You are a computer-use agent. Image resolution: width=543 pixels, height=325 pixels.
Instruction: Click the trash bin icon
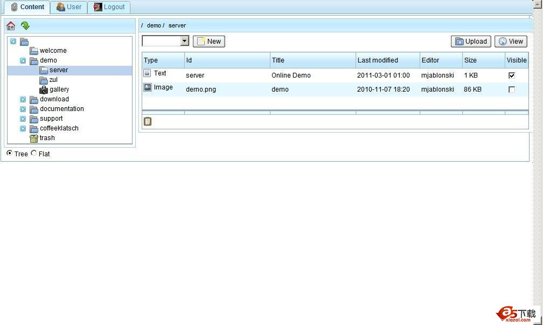click(x=34, y=138)
